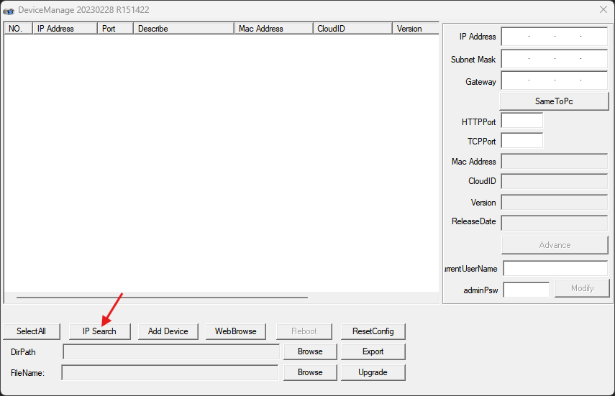Click the IP Search button
The height and width of the screenshot is (396, 615).
(x=99, y=331)
